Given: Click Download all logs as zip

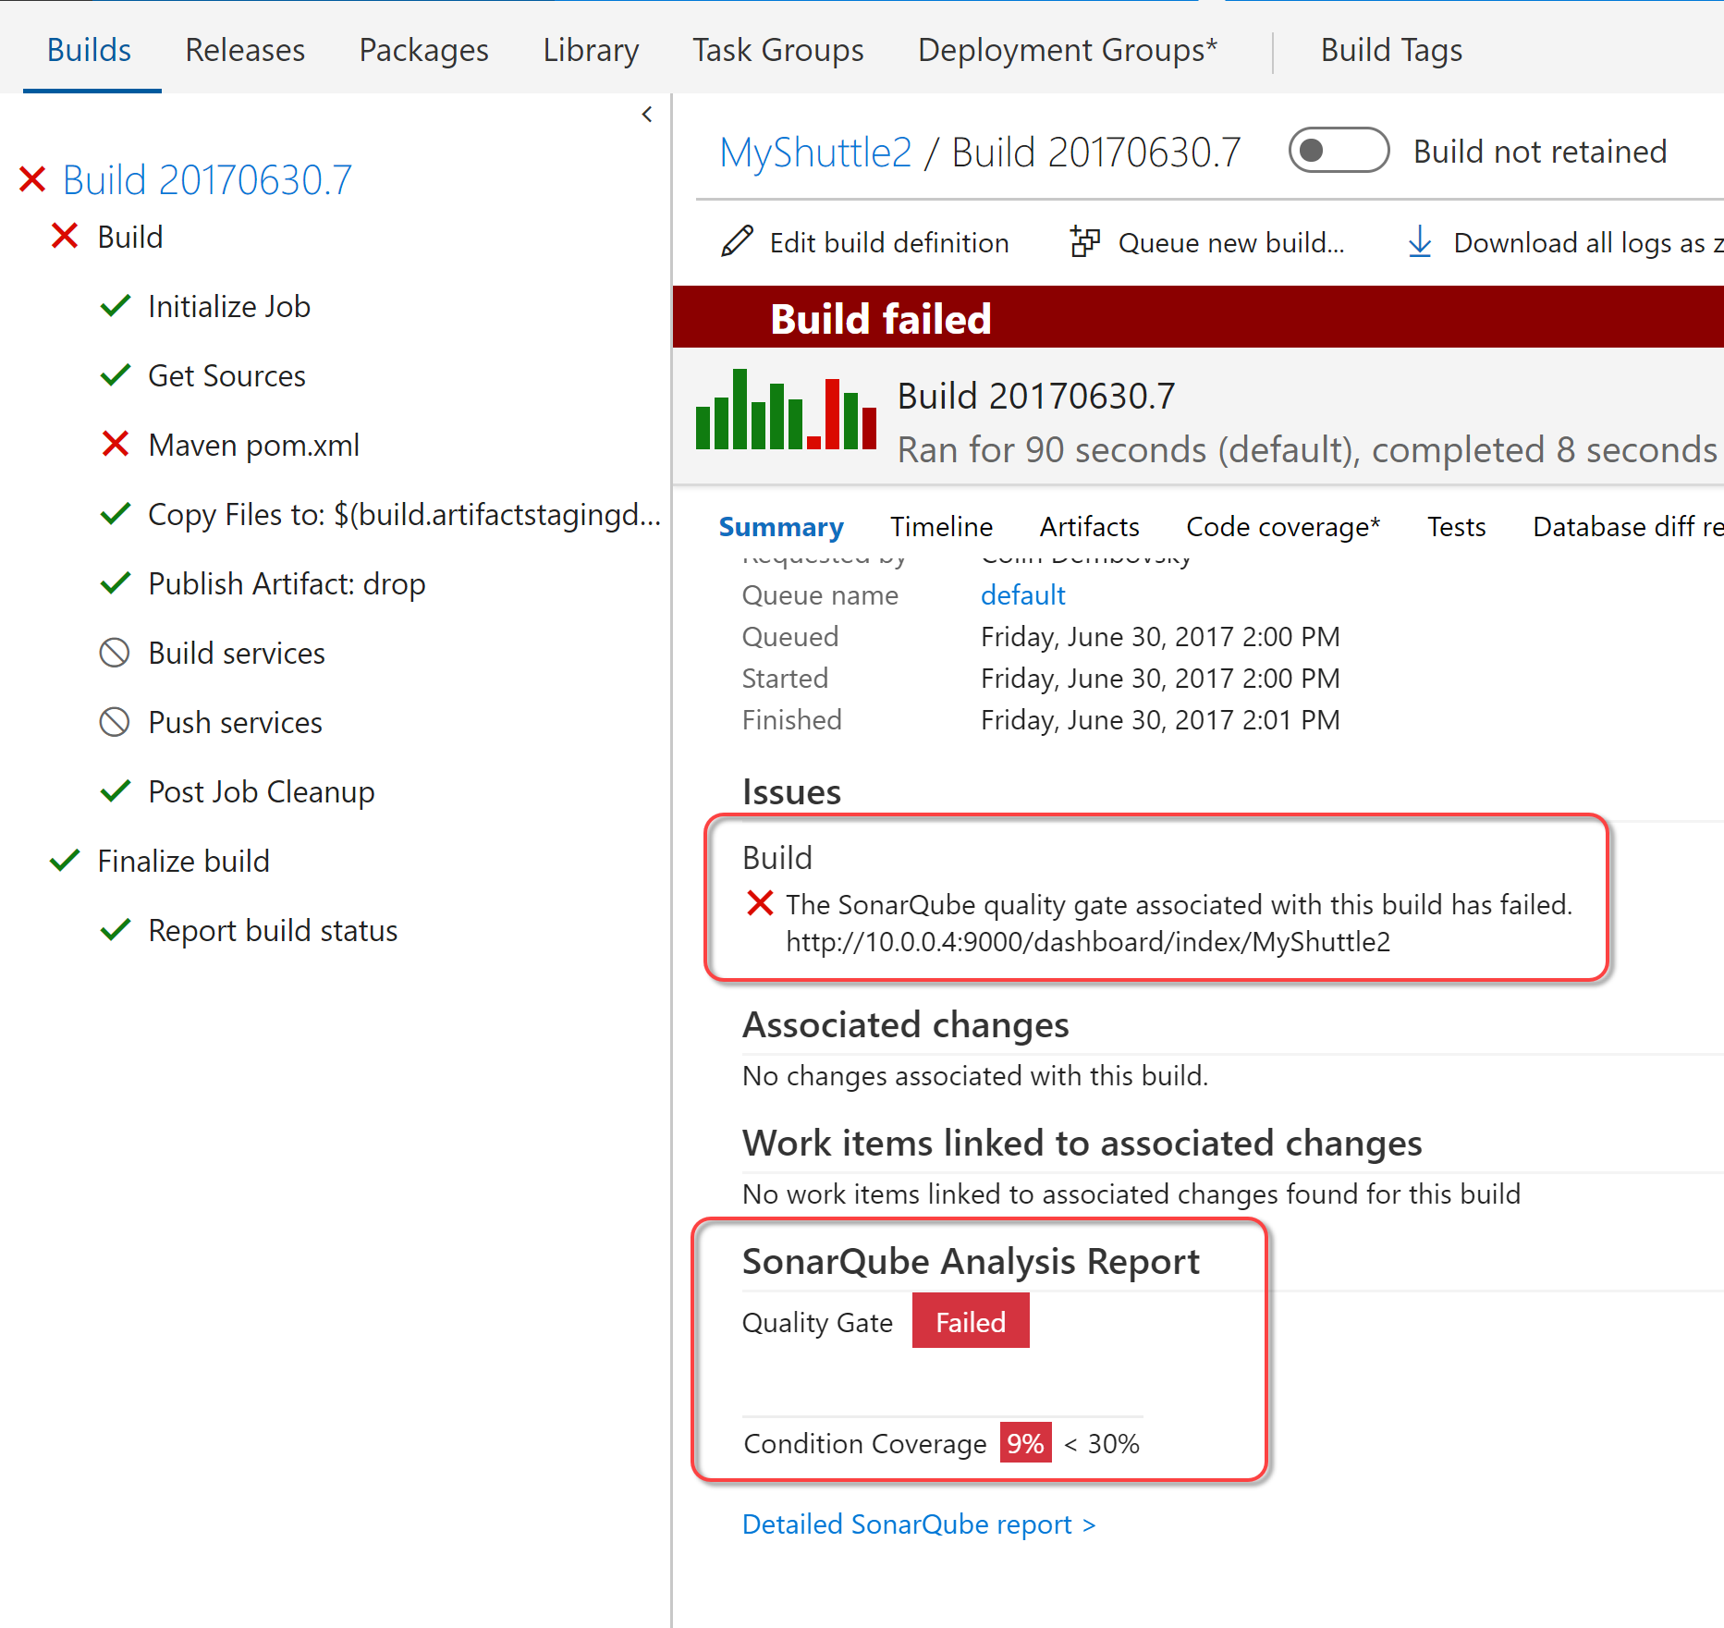Looking at the screenshot, I should pos(1588,243).
